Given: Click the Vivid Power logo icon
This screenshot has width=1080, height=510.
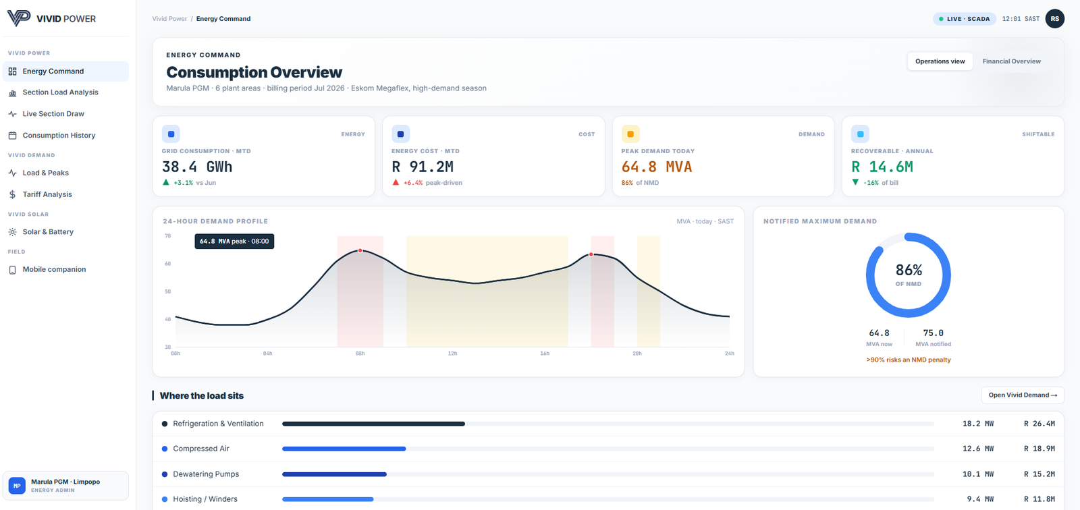Looking at the screenshot, I should pyautogui.click(x=18, y=18).
